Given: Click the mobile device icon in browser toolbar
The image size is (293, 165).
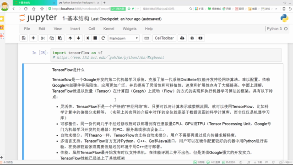Looking at the screenshot, I should click(x=284, y=9).
